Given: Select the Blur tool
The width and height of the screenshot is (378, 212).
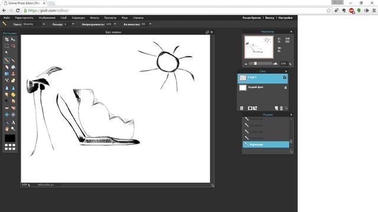Looking at the screenshot, I should pyautogui.click(x=6, y=88).
